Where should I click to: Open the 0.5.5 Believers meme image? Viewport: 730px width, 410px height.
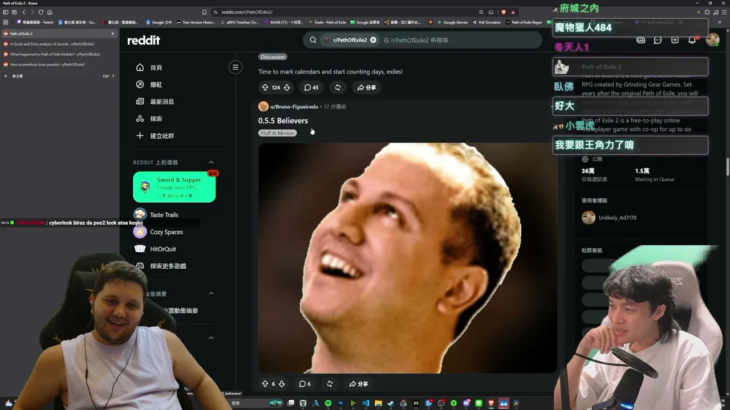click(408, 258)
